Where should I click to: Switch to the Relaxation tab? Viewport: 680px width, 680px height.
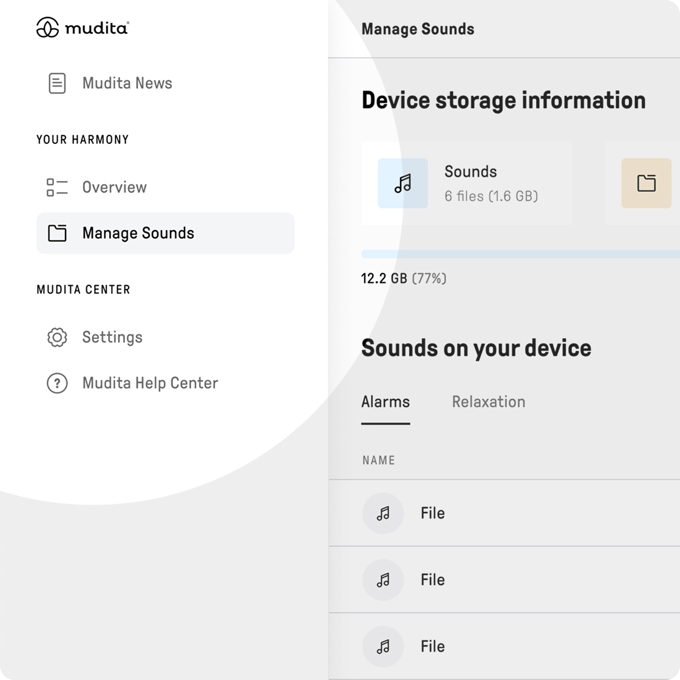click(488, 402)
